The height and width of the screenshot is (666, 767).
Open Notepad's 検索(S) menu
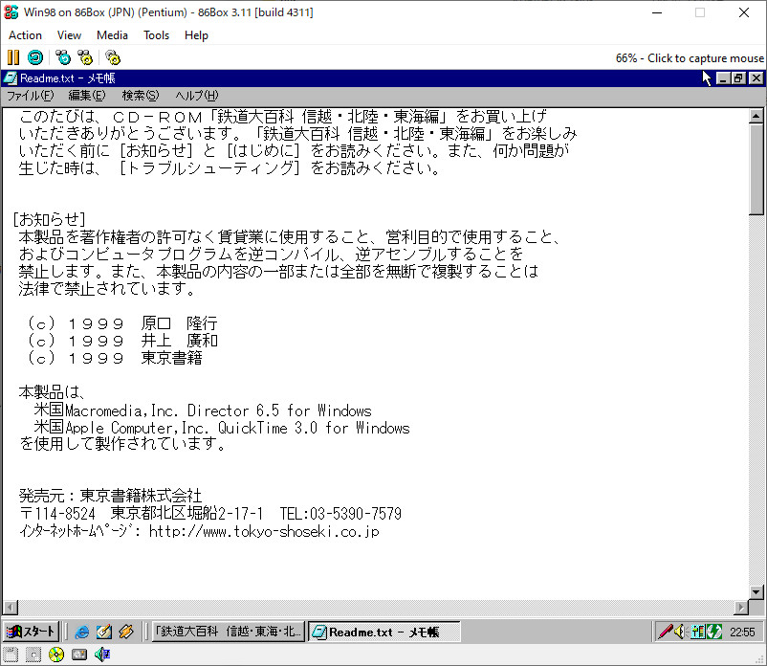(x=141, y=96)
